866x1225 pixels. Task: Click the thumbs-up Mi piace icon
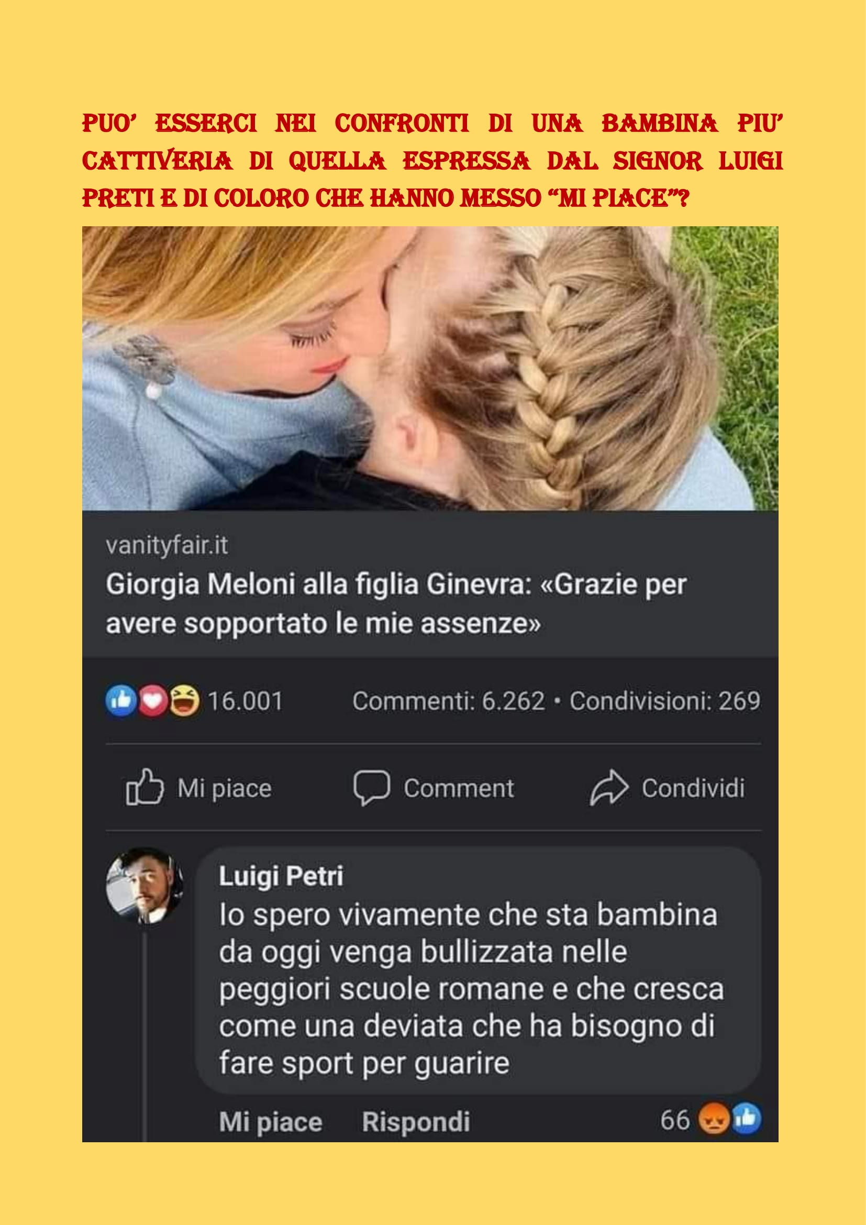pos(145,787)
